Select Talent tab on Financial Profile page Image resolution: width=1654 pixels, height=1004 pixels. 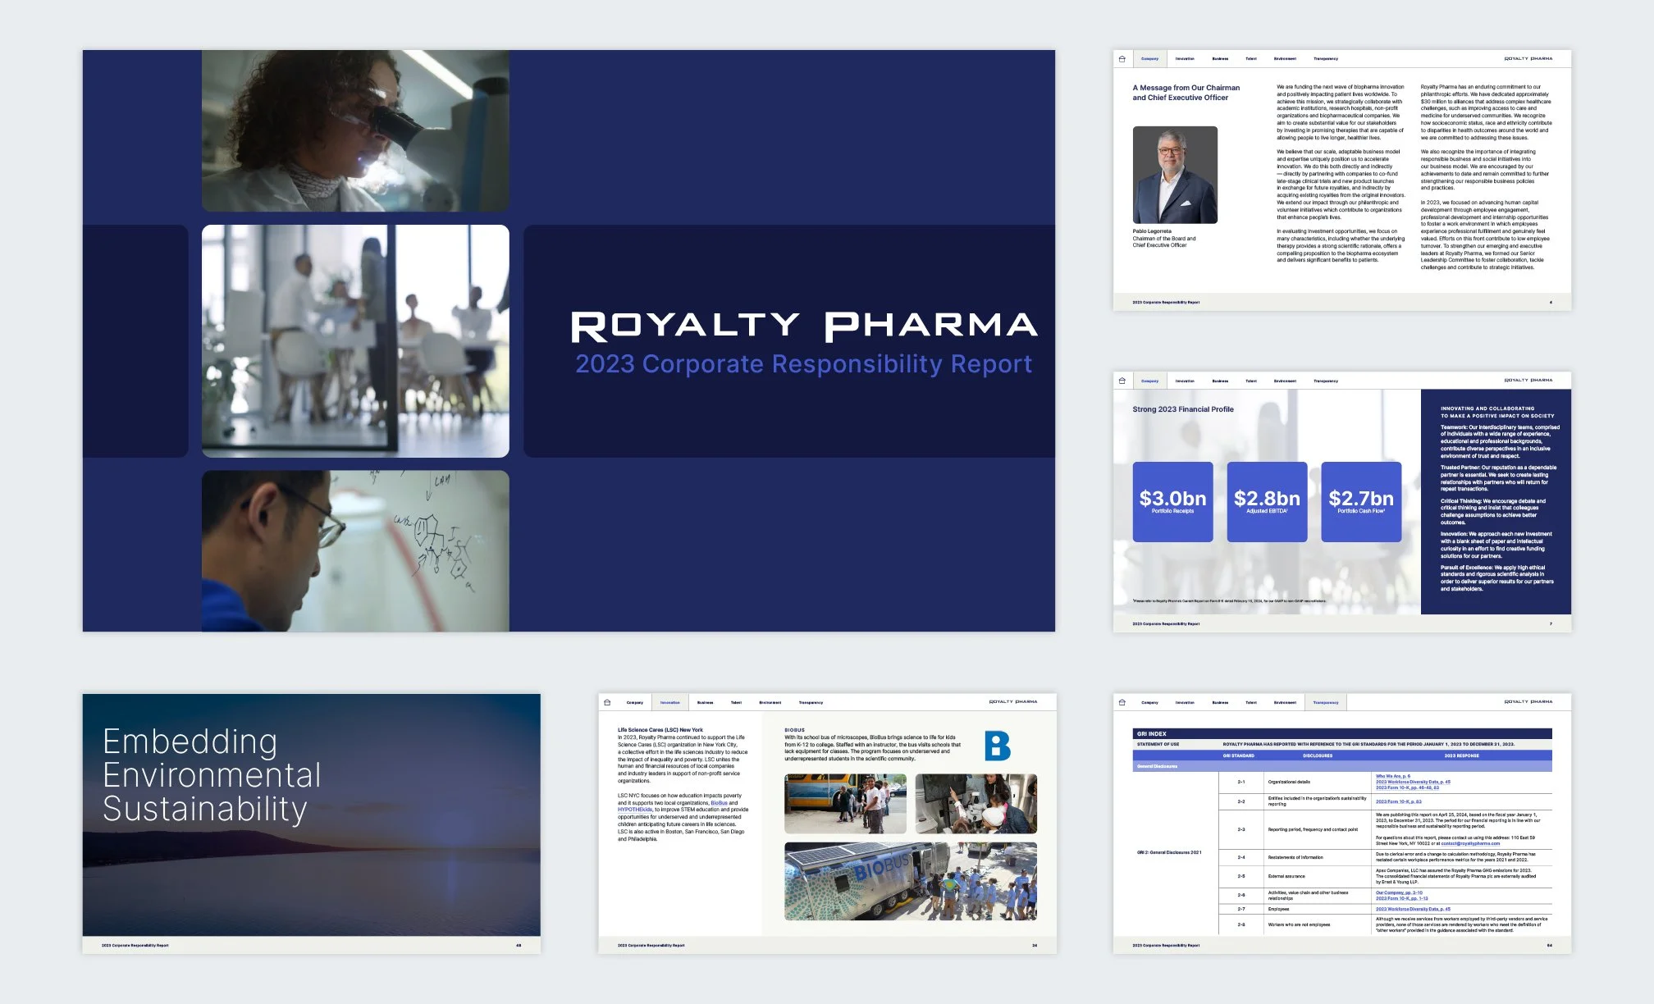pyautogui.click(x=1250, y=381)
